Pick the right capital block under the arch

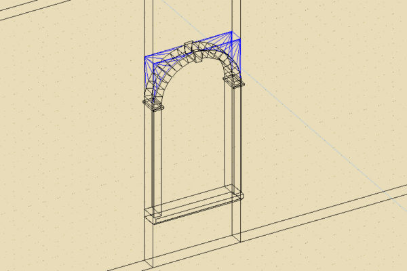pos(233,81)
